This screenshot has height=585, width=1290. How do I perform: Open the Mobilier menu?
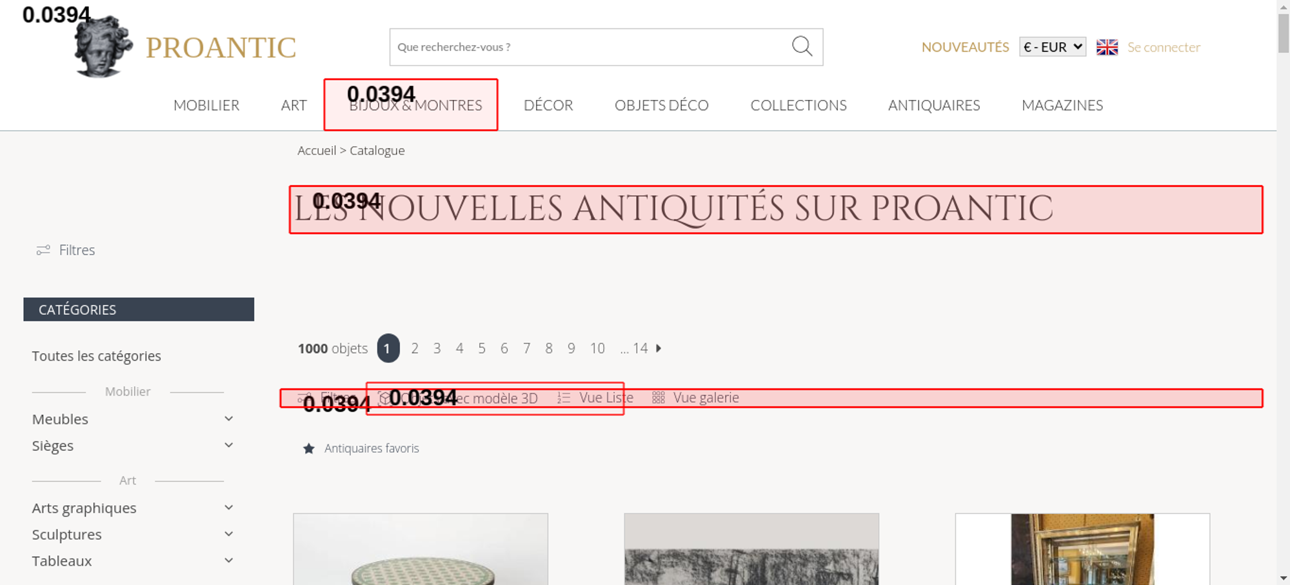coord(206,106)
